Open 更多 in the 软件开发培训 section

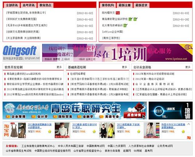tap(59, 67)
